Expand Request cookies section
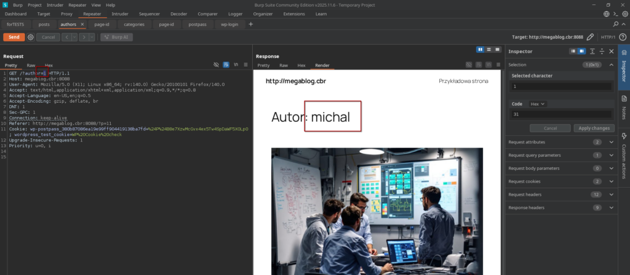Image resolution: width=630 pixels, height=275 pixels. click(x=611, y=181)
